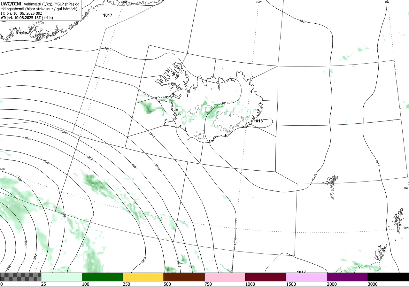Select the 1012 isobar label
The width and height of the screenshot is (409, 287).
(152, 135)
